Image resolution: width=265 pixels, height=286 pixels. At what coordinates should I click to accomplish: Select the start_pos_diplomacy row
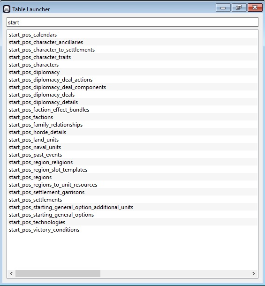tap(132, 72)
